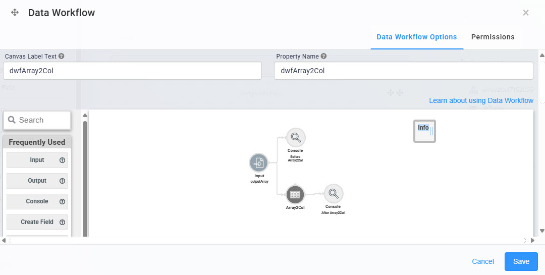Focus the Property Name field
The image size is (545, 275).
coord(404,71)
